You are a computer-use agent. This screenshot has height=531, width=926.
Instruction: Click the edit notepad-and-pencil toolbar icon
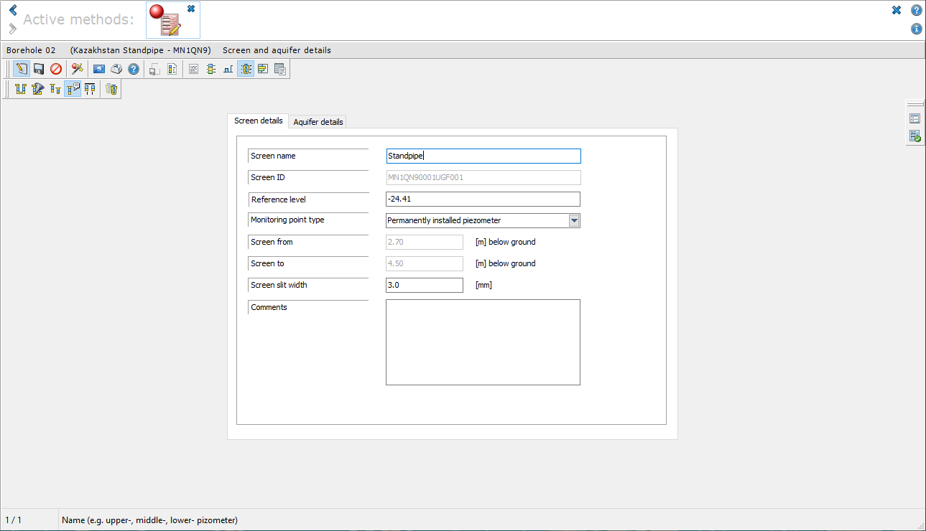click(22, 69)
